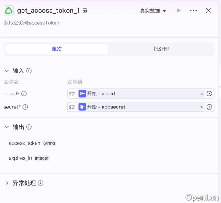This screenshot has width=221, height=203.
Task: Click the str type selector for appid
Action: click(x=72, y=93)
